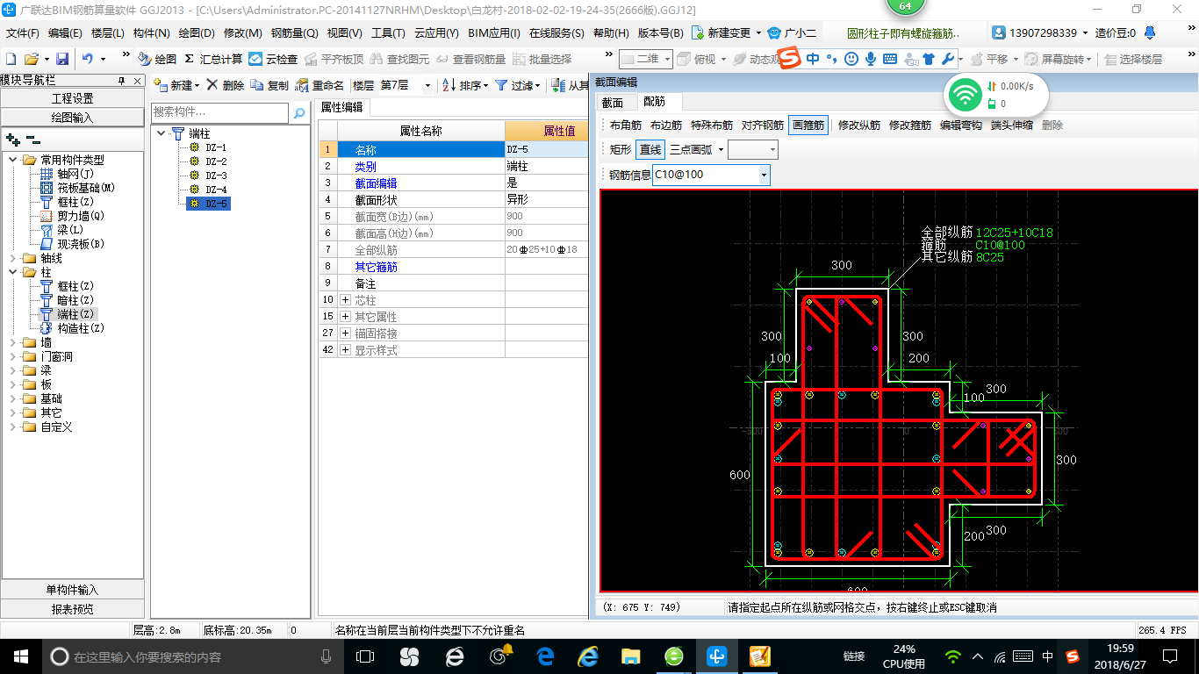Screen dimensions: 1199x674
Task: Open 工具(T) menu
Action: click(388, 32)
